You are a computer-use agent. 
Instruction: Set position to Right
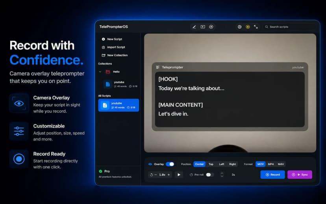232,164
